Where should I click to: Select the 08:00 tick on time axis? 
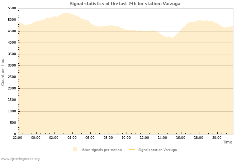(x=108, y=137)
